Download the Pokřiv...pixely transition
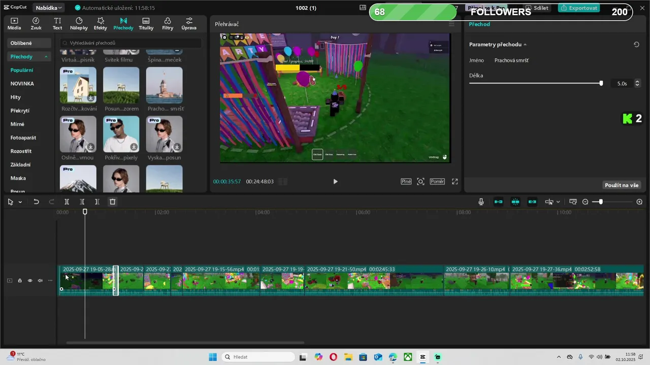Image resolution: width=650 pixels, height=365 pixels. [134, 147]
